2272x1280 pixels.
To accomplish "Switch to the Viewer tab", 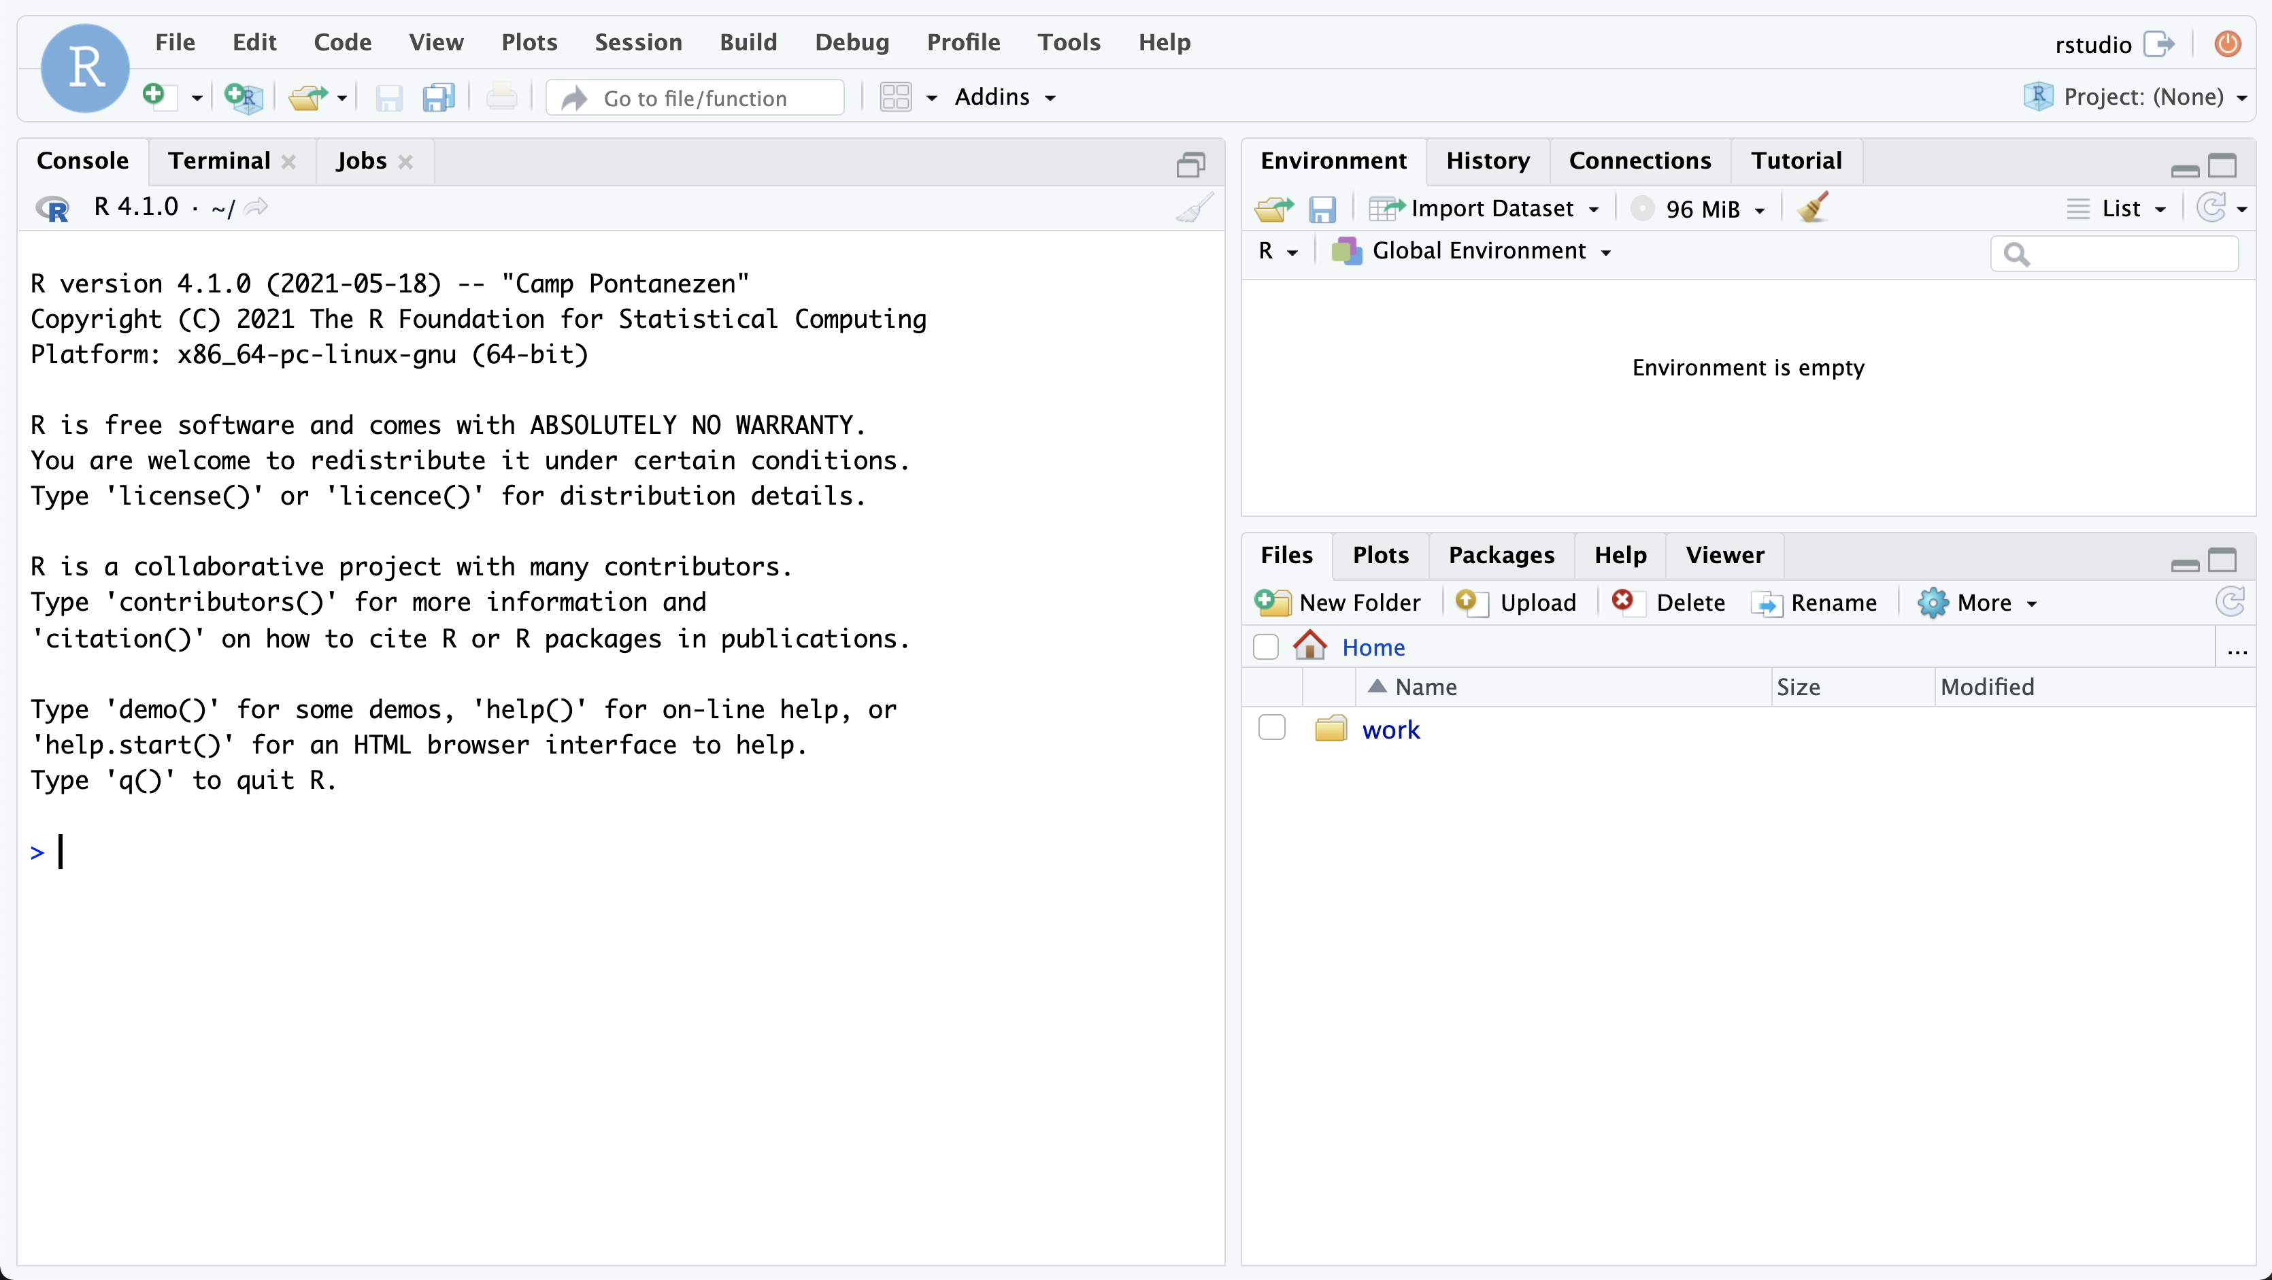I will pos(1724,554).
